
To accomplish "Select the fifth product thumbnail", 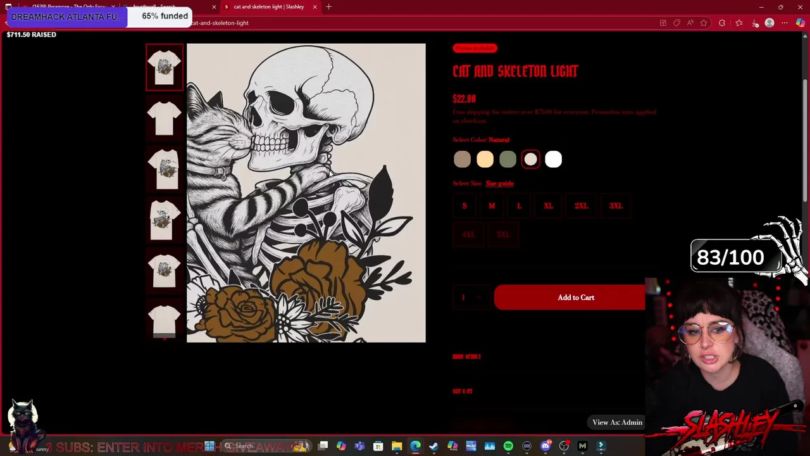I will coord(165,270).
